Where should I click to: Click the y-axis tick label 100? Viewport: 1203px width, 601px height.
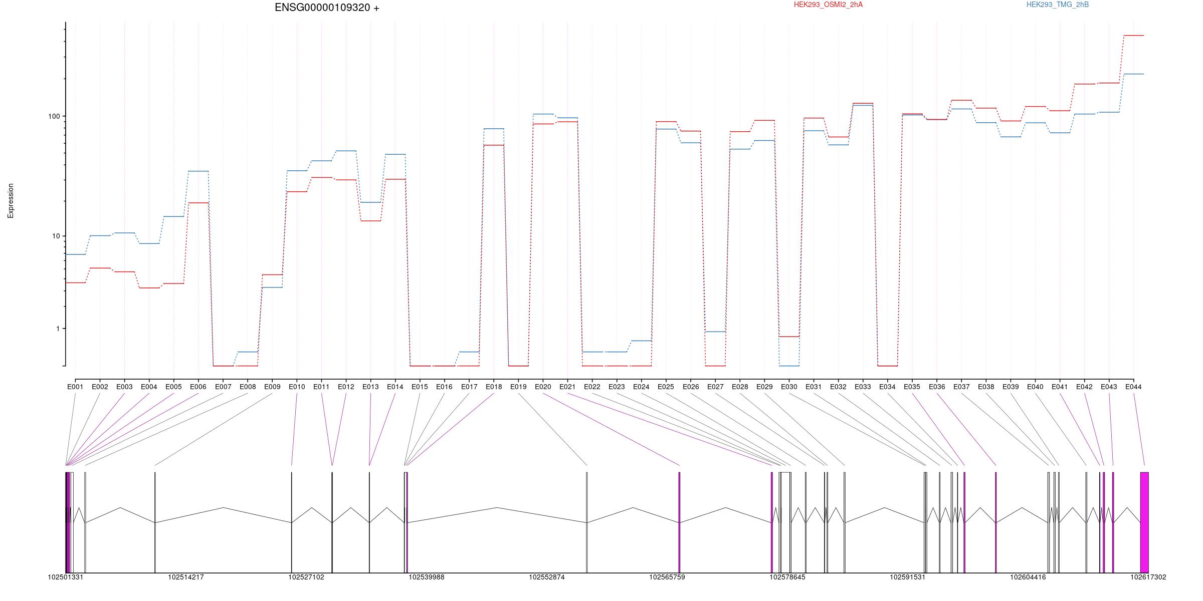tap(54, 116)
